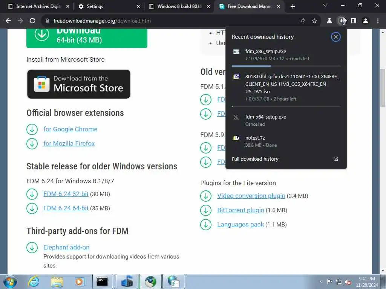This screenshot has width=386, height=289.
Task: Launch Internet Explorer from taskbar
Action: pos(34,281)
